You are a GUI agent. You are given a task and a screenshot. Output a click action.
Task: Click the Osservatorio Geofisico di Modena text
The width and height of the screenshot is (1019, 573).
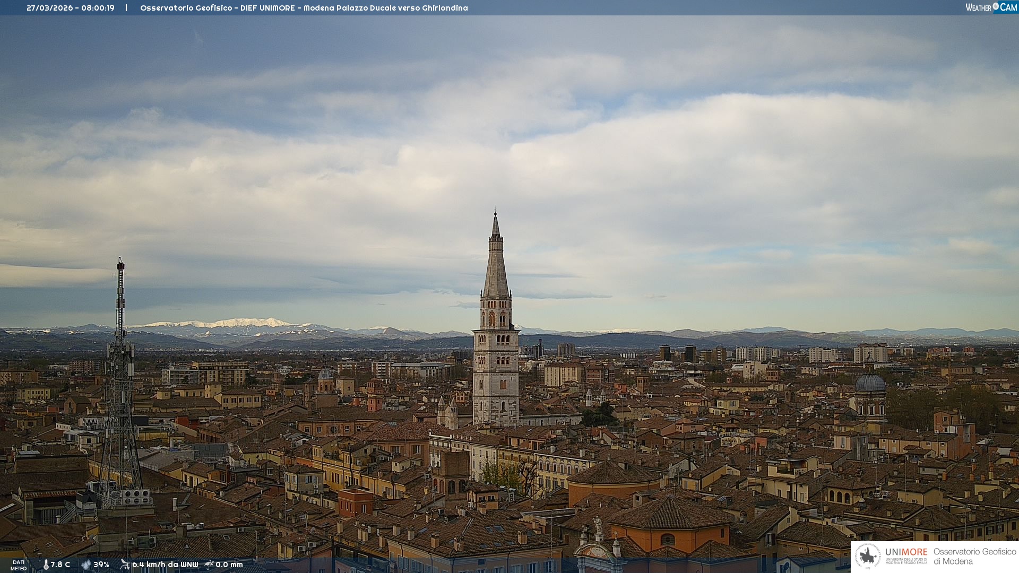coord(974,557)
